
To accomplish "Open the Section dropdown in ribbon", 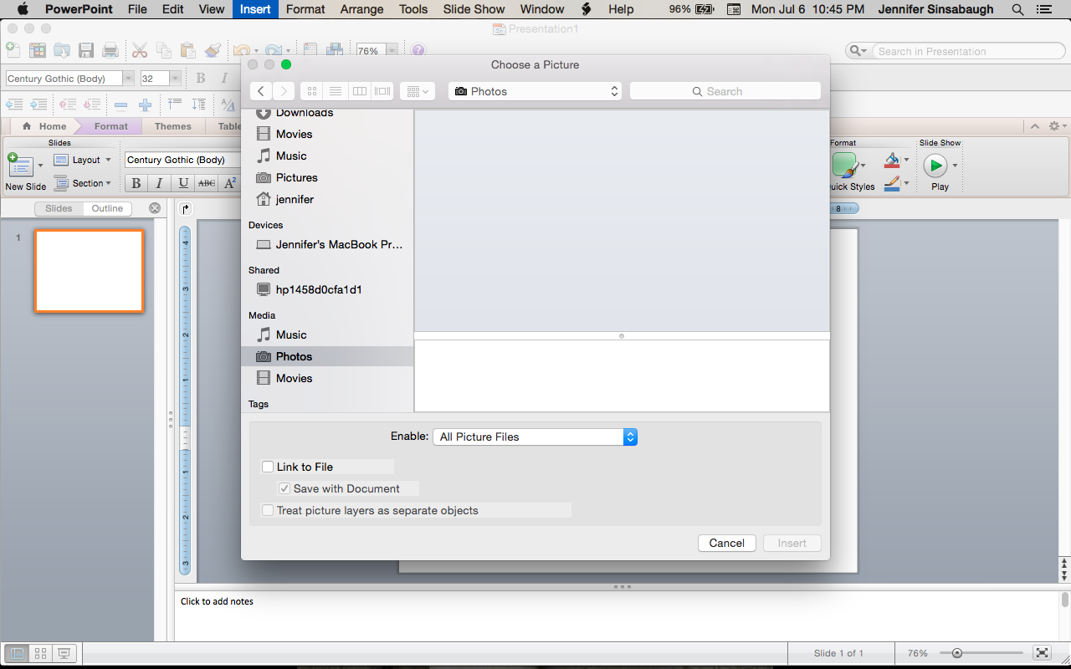I will pyautogui.click(x=82, y=183).
